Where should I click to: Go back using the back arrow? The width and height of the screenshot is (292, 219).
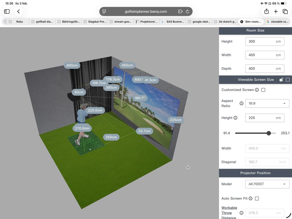click(18, 12)
